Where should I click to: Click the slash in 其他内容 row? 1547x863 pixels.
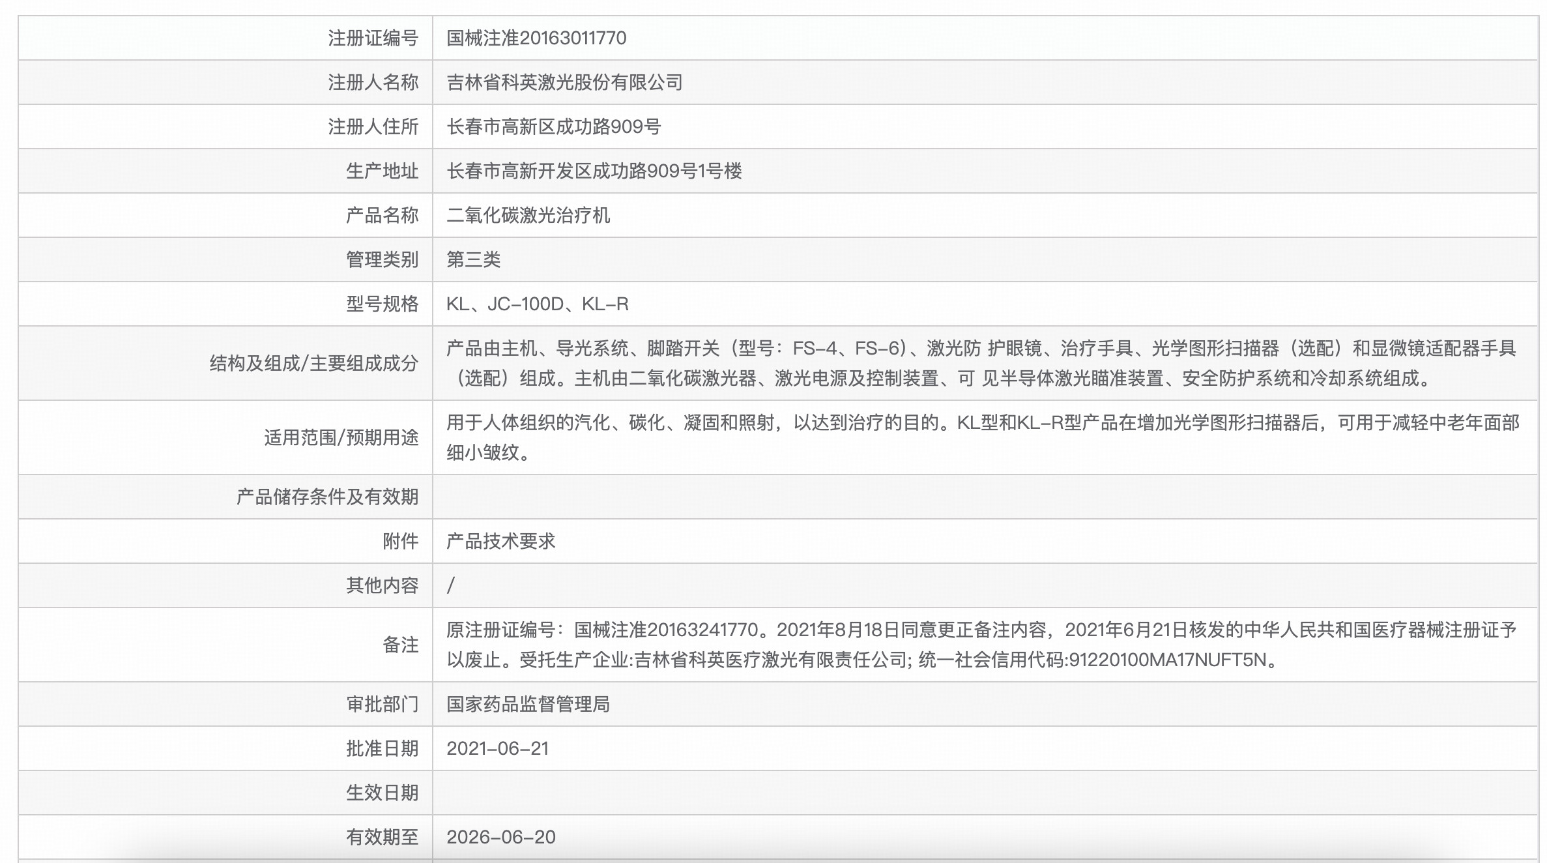(x=450, y=585)
